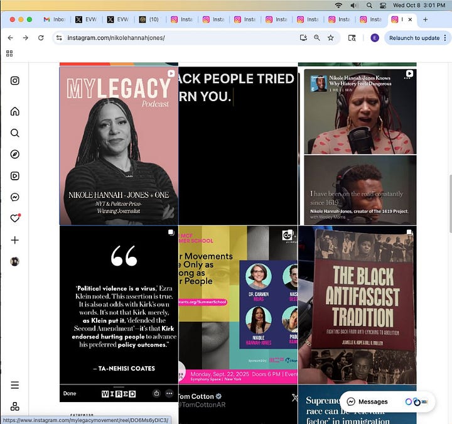
Task: Open Ta-Nehisi Coates quote post
Action: pos(119,305)
